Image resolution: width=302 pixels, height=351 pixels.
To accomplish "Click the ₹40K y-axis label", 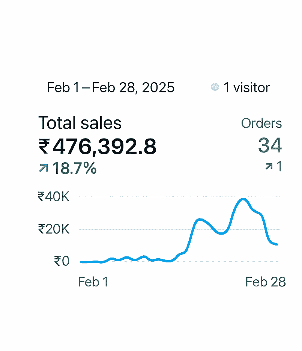I will [x=54, y=196].
